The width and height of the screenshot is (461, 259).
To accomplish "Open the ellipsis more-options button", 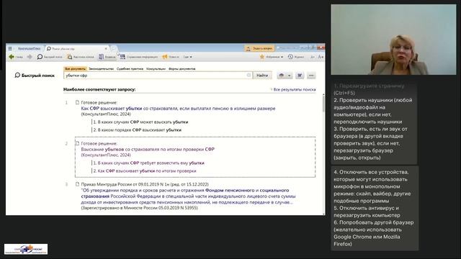I will (311, 76).
